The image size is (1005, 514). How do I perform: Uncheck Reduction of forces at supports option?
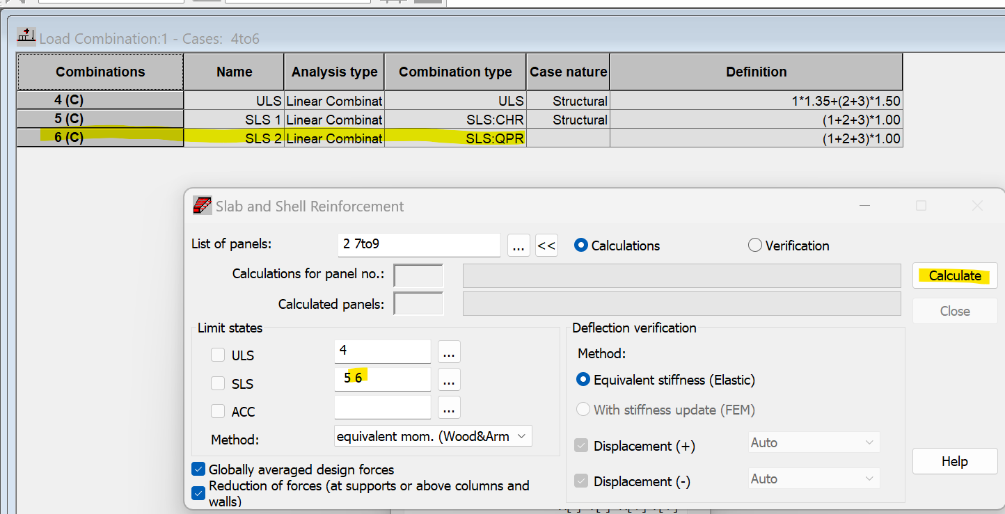tap(198, 493)
